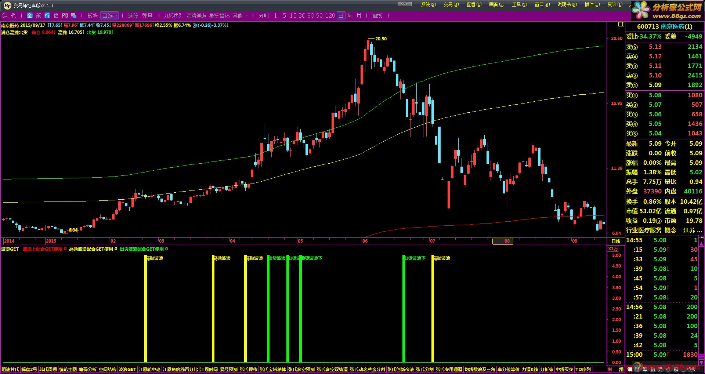705x374 pixels.
Task: Select the 15-minute period
Action: [x=293, y=15]
